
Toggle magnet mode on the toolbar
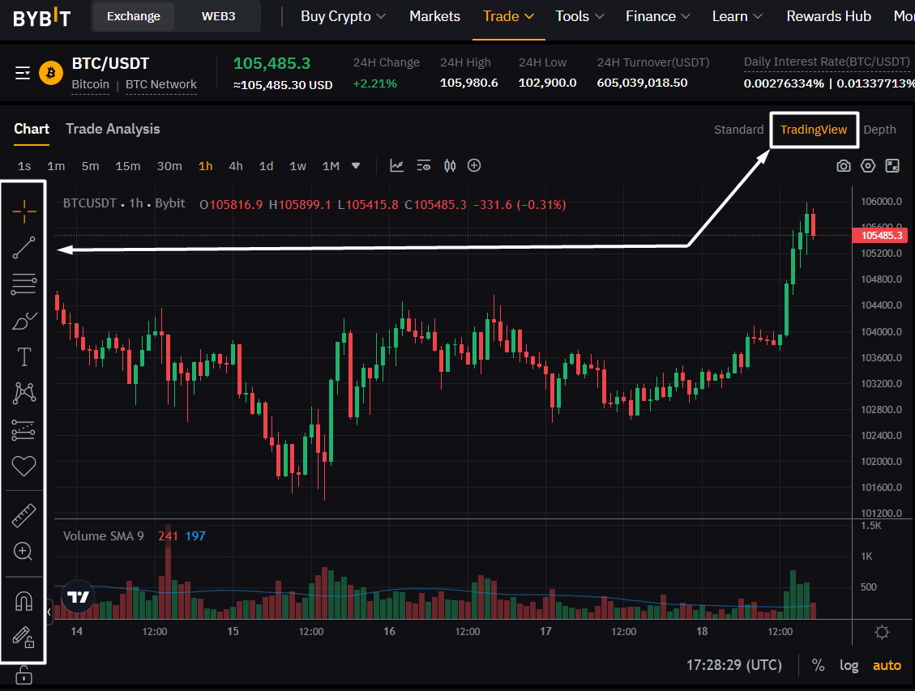click(x=24, y=601)
